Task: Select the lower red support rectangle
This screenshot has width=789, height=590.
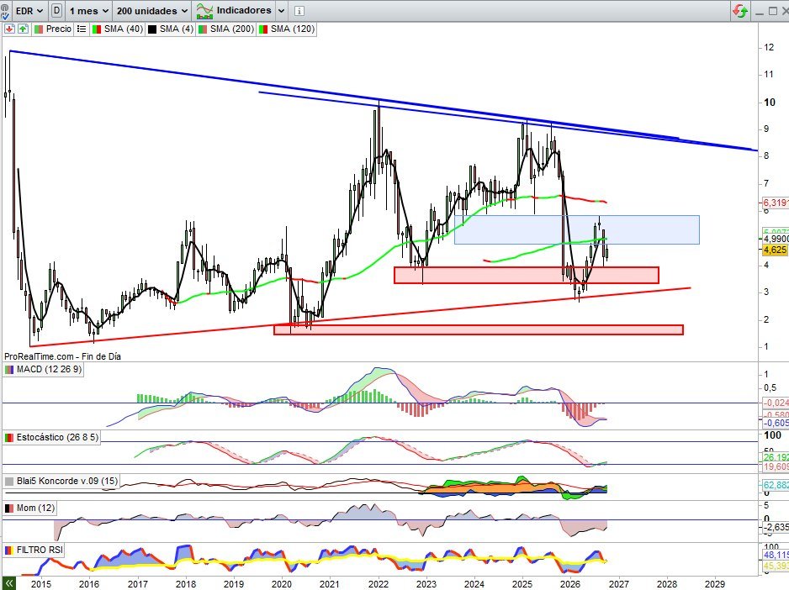Action: click(x=479, y=330)
